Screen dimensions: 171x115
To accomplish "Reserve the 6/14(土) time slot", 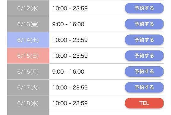I will coord(144,40).
